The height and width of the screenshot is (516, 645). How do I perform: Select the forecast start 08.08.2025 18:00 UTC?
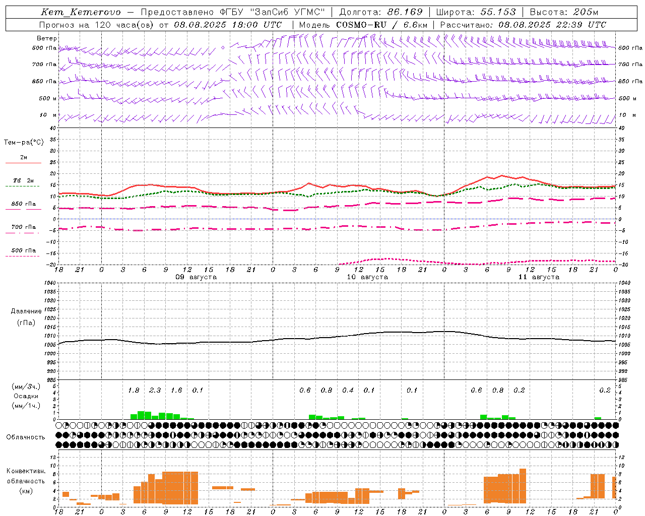[228, 25]
